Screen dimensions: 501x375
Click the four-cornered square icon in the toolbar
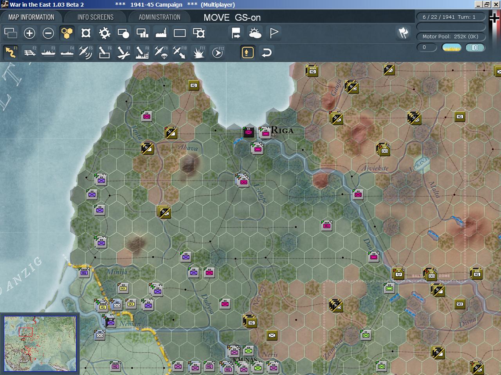click(x=86, y=33)
